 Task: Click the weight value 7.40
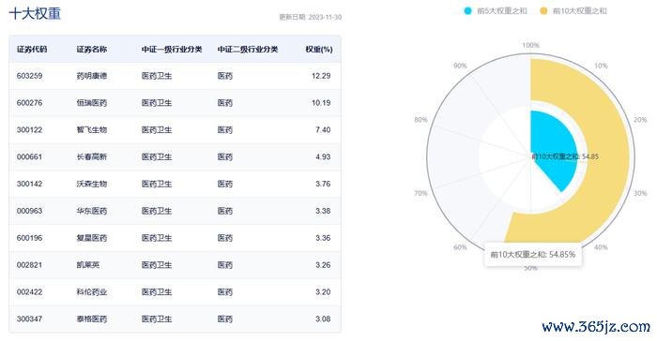[323, 129]
